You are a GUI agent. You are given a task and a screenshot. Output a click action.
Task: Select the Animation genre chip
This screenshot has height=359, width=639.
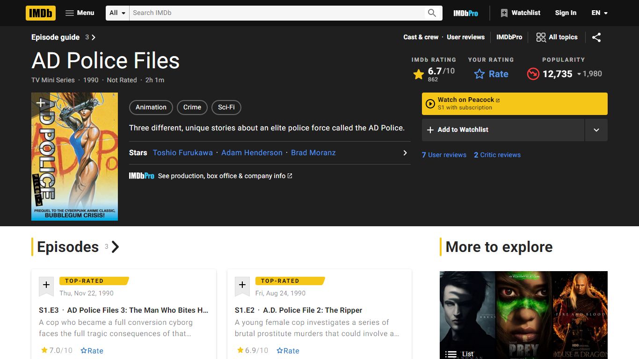click(x=151, y=108)
